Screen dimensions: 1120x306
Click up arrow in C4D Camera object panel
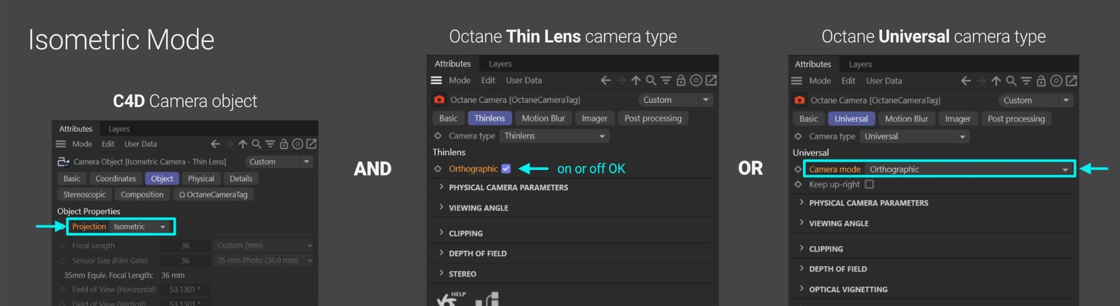[x=242, y=144]
